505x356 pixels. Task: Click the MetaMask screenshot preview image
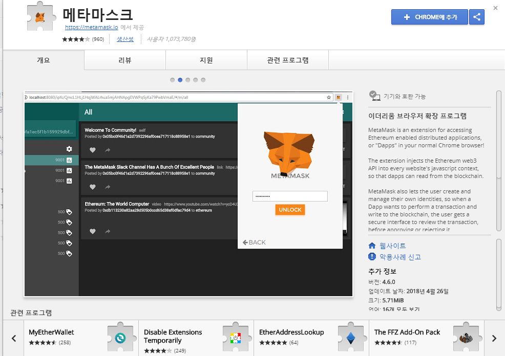tap(188, 194)
